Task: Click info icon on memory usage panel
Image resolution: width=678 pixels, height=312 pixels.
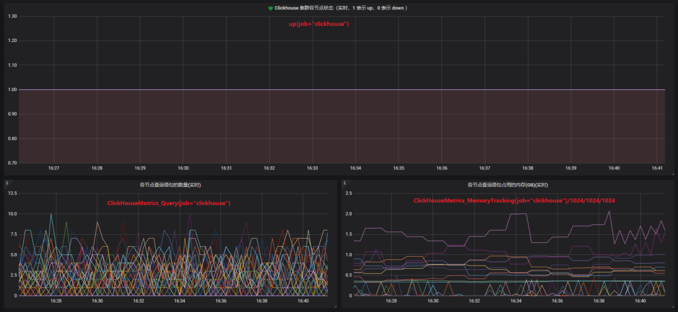Action: 344,183
